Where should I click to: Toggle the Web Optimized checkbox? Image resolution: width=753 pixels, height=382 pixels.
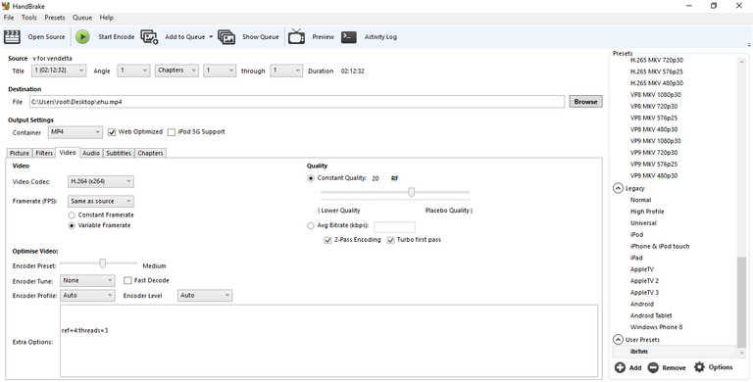coord(112,132)
